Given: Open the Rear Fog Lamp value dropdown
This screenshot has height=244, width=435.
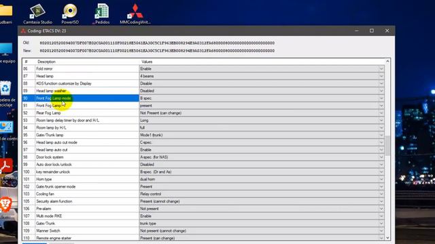Looking at the screenshot, I should [381, 113].
